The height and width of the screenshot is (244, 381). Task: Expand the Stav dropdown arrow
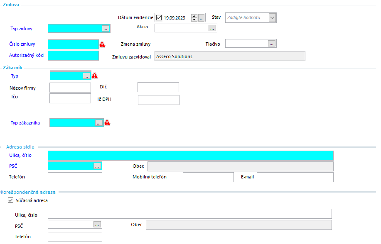[272, 18]
